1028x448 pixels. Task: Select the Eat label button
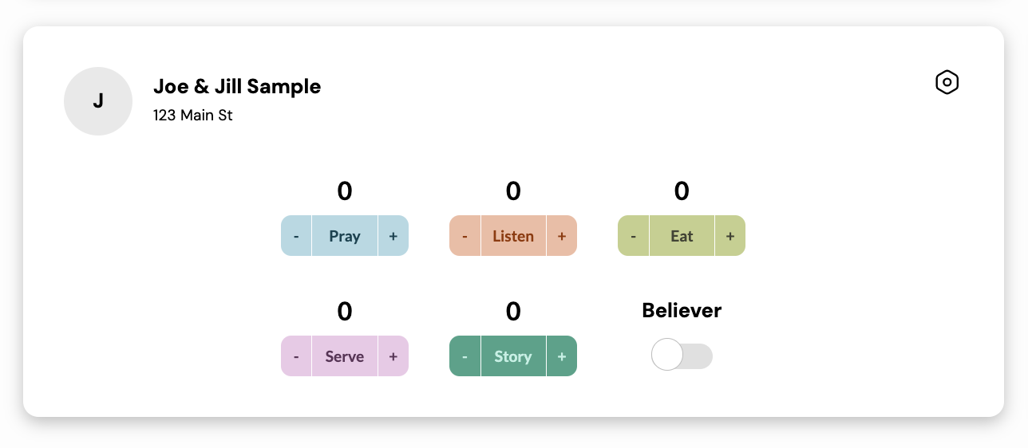pos(682,236)
